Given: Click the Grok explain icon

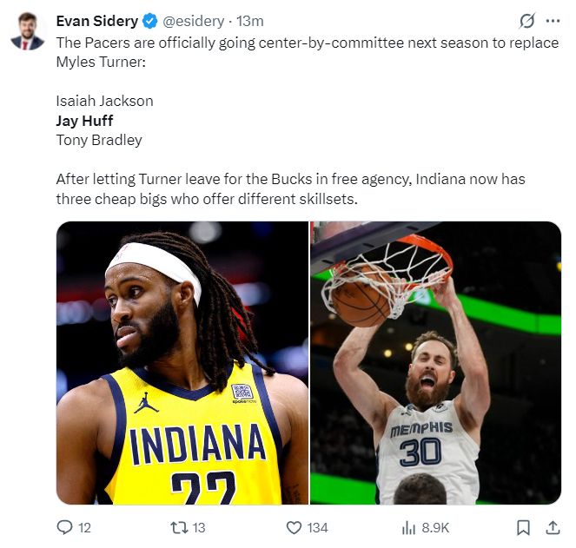Looking at the screenshot, I should click(x=527, y=21).
